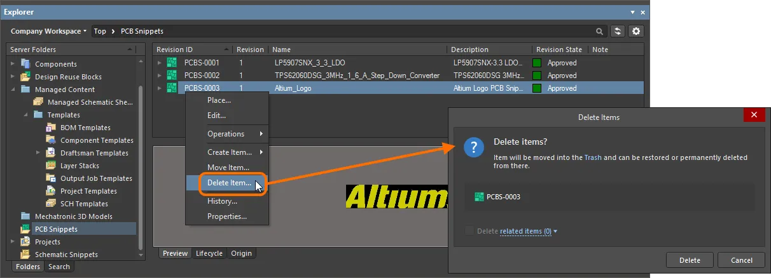The width and height of the screenshot is (771, 278).
Task: Open the Operations submenu
Action: coord(227,134)
